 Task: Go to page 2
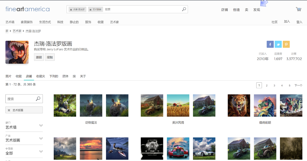click(267, 85)
